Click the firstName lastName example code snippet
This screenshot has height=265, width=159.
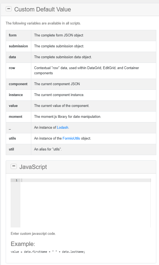(48, 252)
